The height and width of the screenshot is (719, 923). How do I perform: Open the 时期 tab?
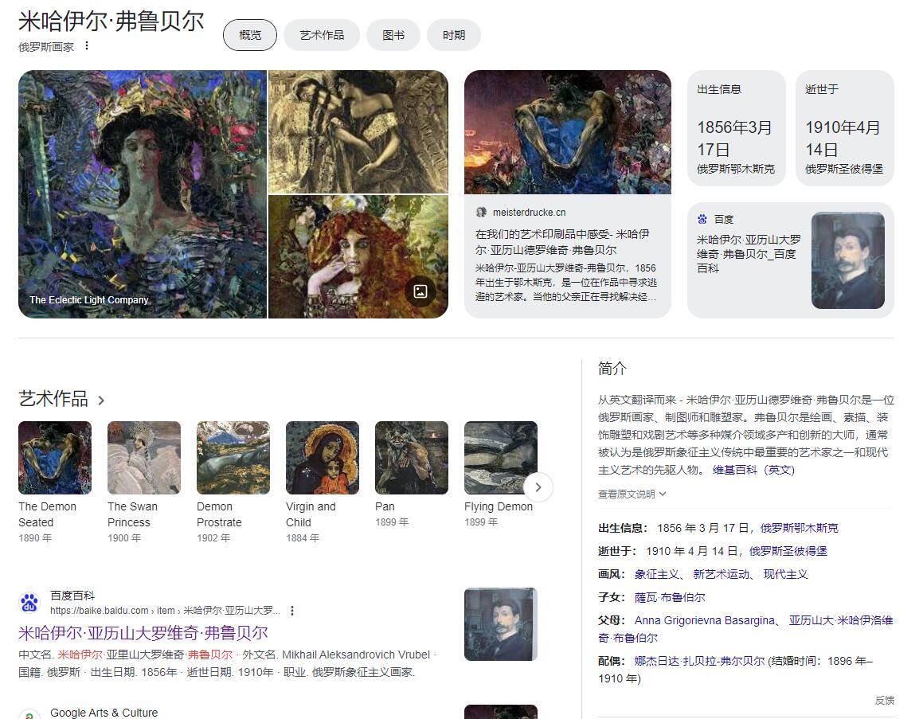(x=454, y=35)
